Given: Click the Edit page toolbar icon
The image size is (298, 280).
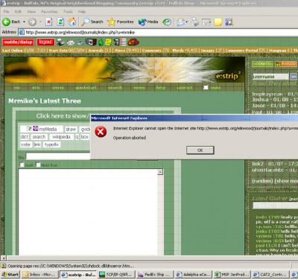Looking at the screenshot, I should point(206,22).
